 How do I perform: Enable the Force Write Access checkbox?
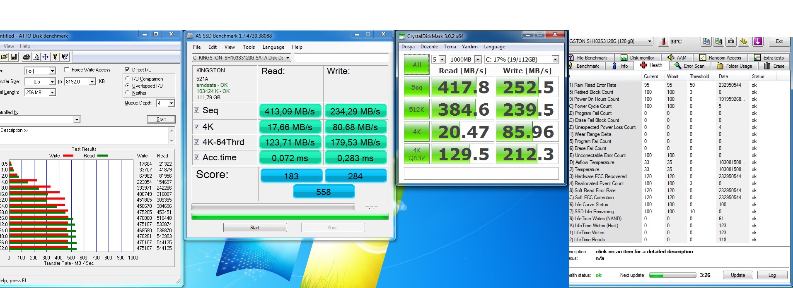coord(67,70)
